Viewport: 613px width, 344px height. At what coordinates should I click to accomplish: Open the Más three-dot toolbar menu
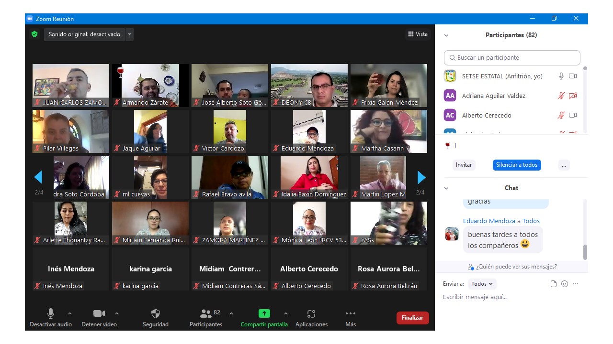click(x=351, y=318)
